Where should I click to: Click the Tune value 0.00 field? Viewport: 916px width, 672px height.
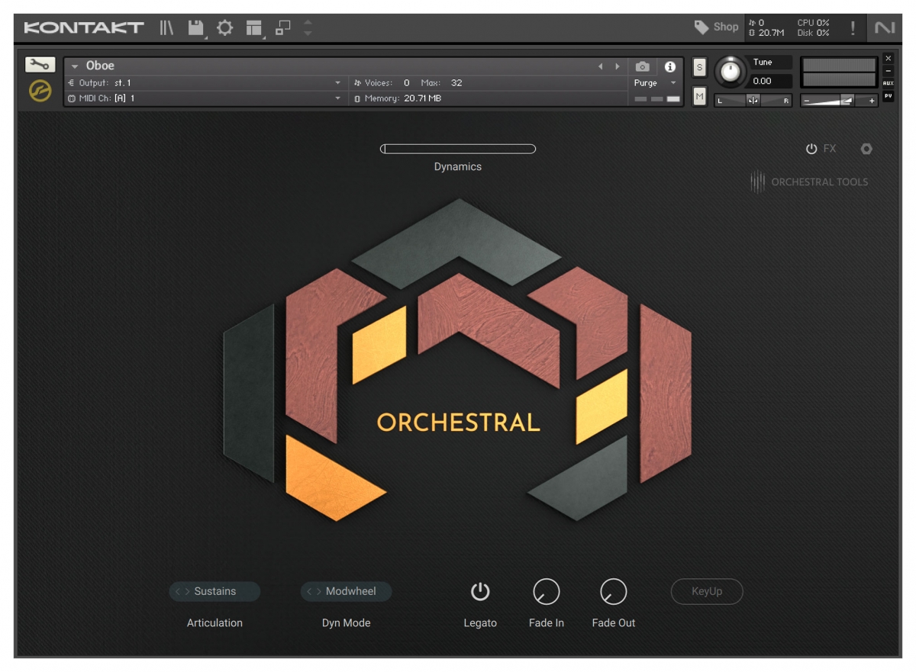[771, 81]
